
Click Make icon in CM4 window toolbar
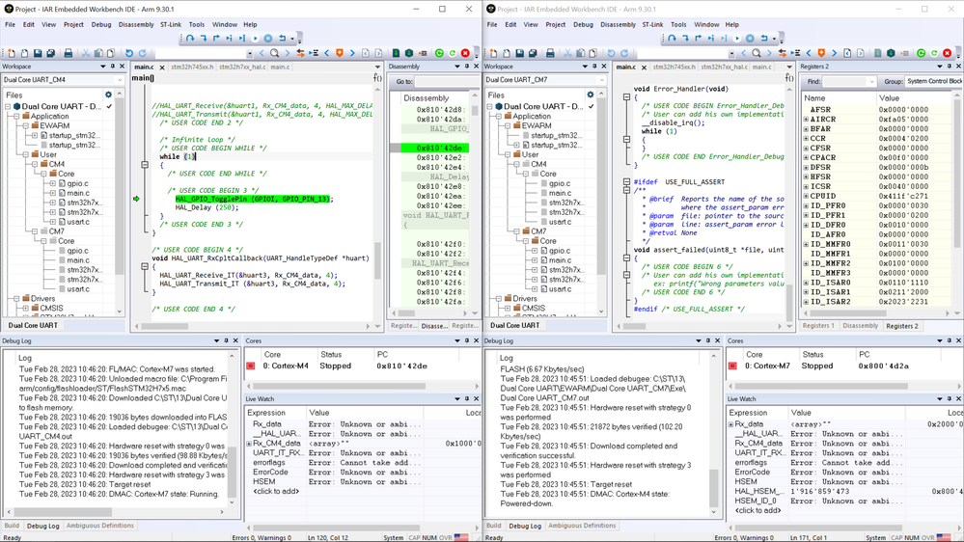(409, 53)
